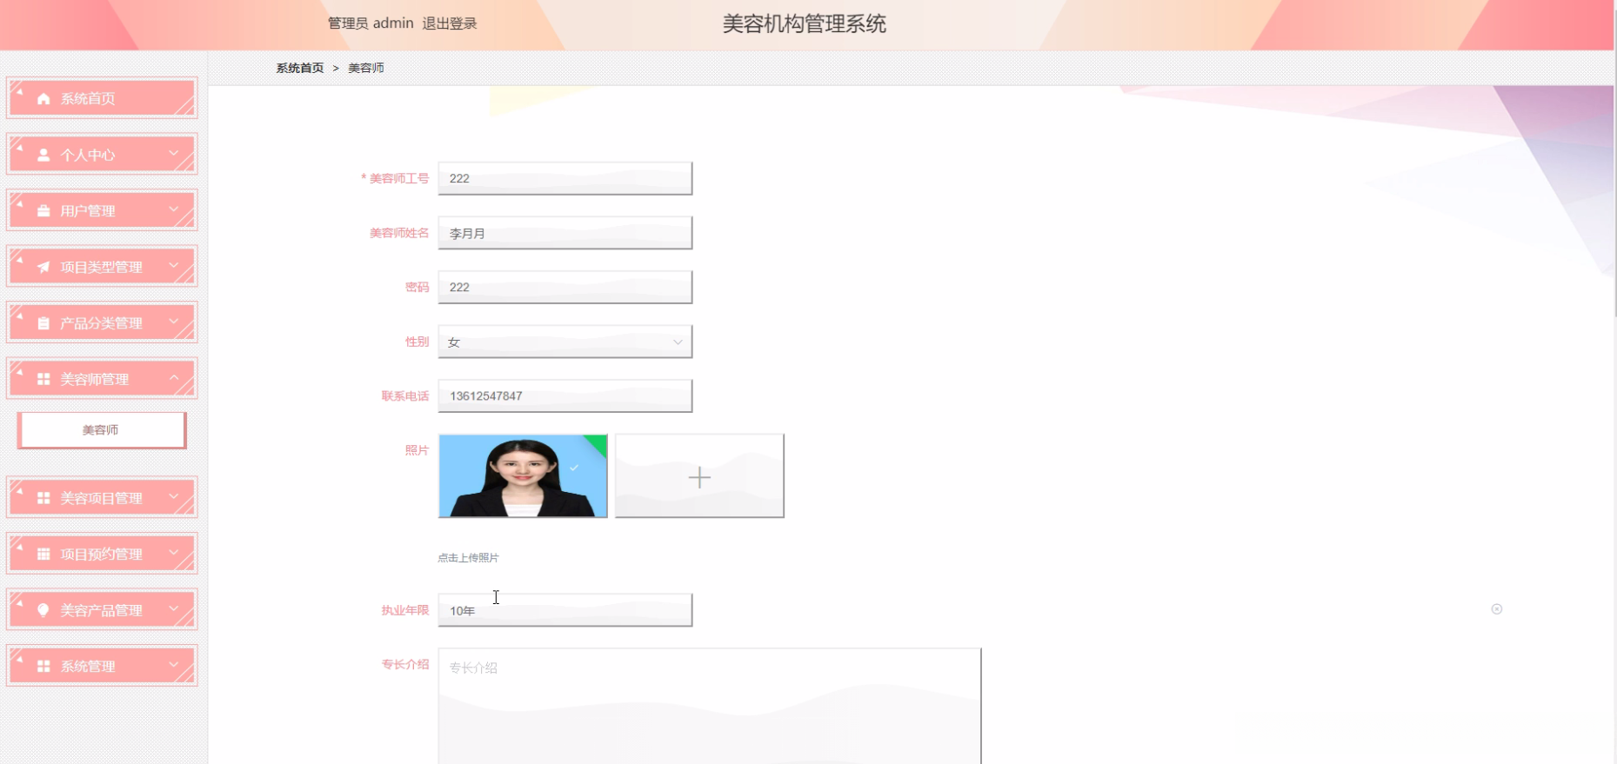1617x764 pixels.
Task: Click the 美容机构管理系统 title
Action: coord(805,24)
